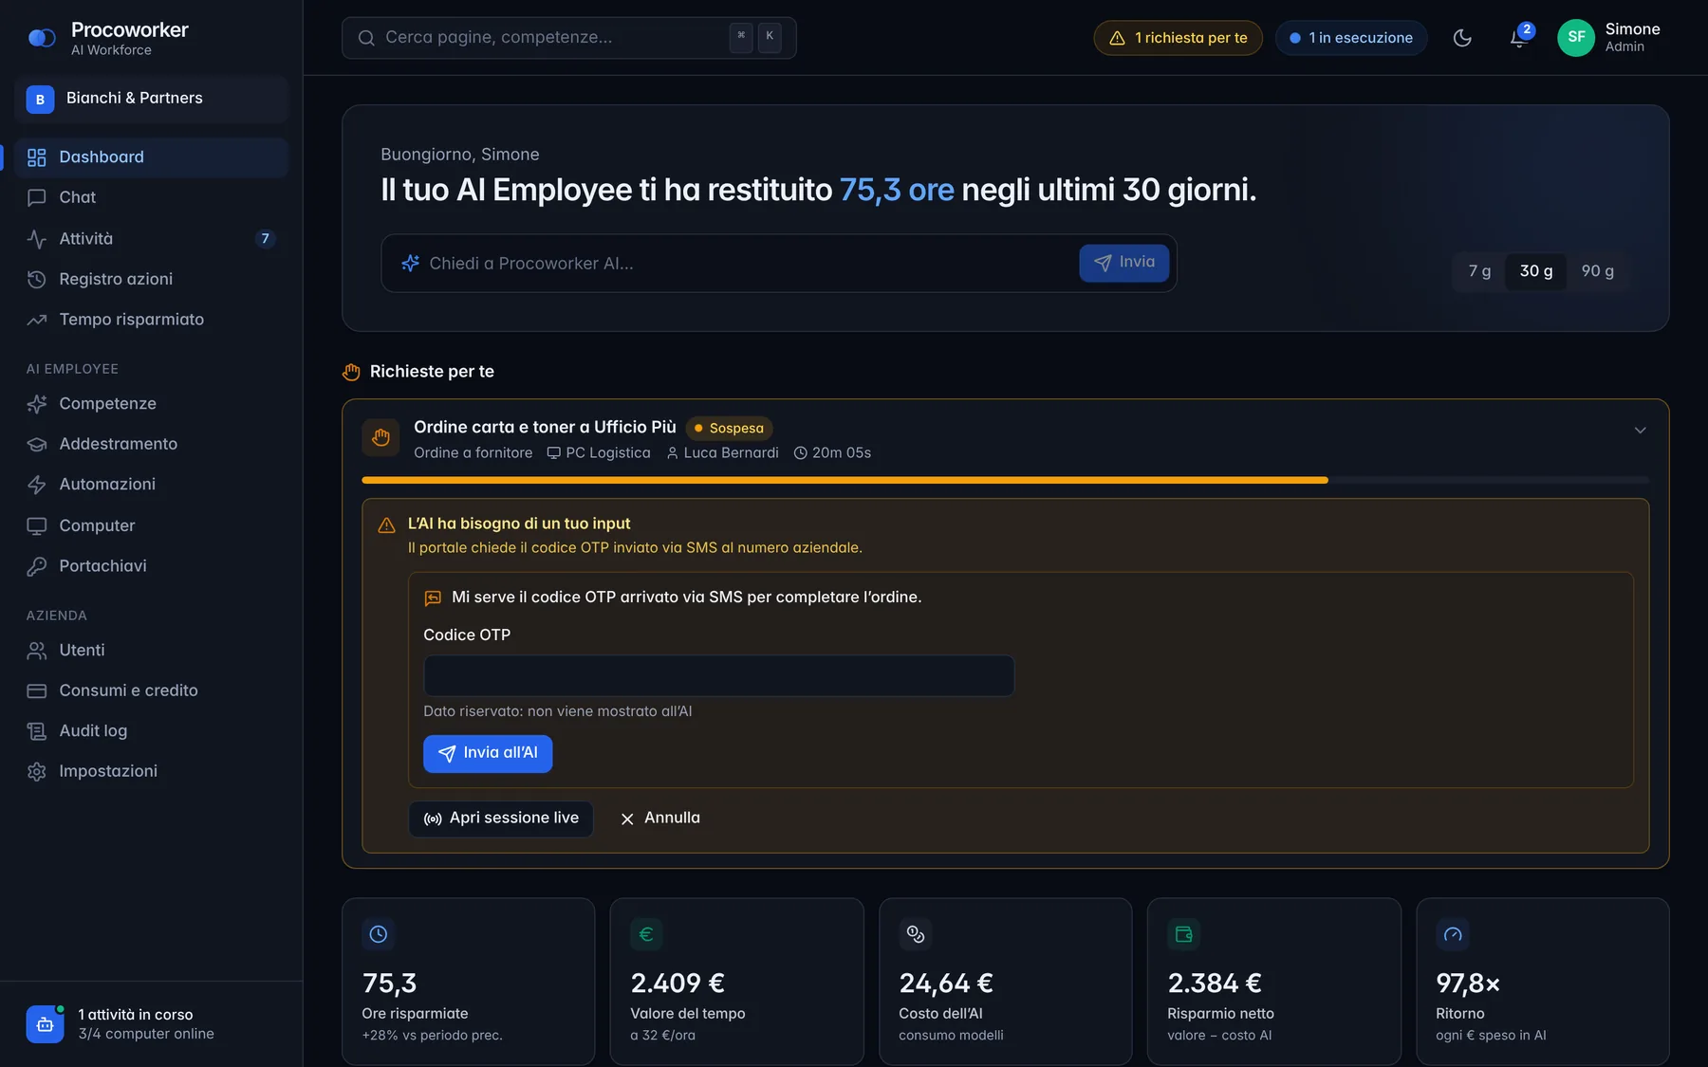Open Addestramento section
Viewport: 1708px width, 1067px height.
[x=151, y=444]
